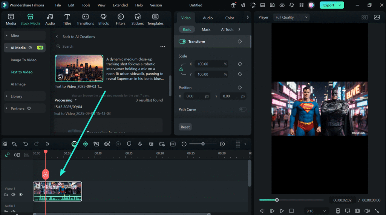Toggle auto ripple icon beside link
The height and width of the screenshot is (215, 386).
tap(17, 155)
